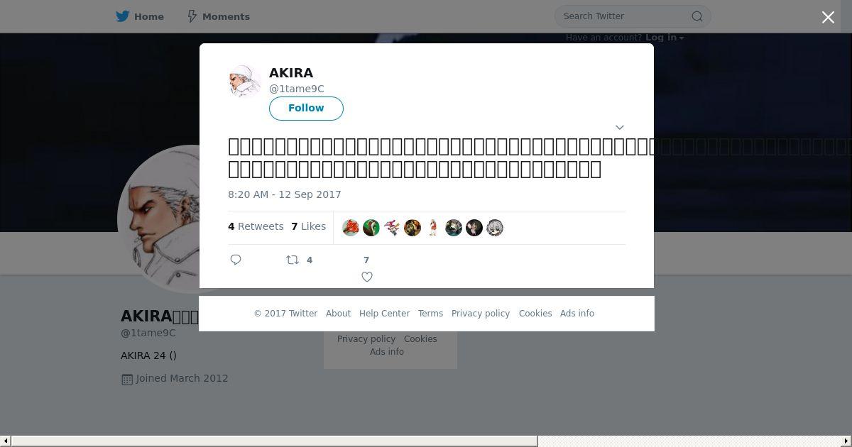This screenshot has width=852, height=447.
Task: Retweet using the retweet arrows icon
Action: (293, 260)
